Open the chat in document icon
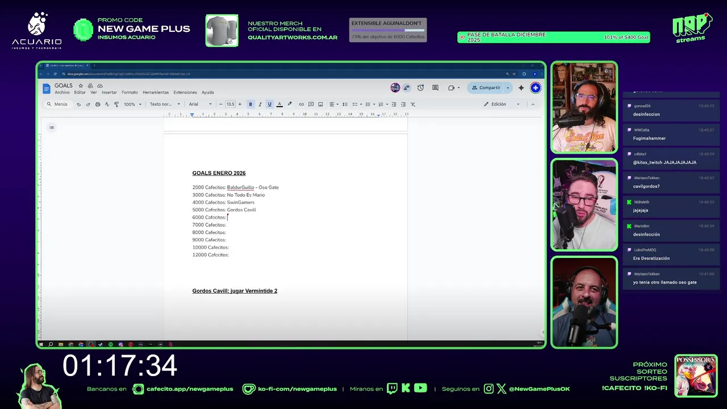This screenshot has width=727, height=409. (407, 87)
